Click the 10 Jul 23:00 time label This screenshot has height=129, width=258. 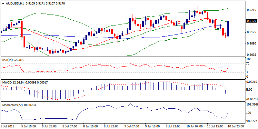point(237,126)
